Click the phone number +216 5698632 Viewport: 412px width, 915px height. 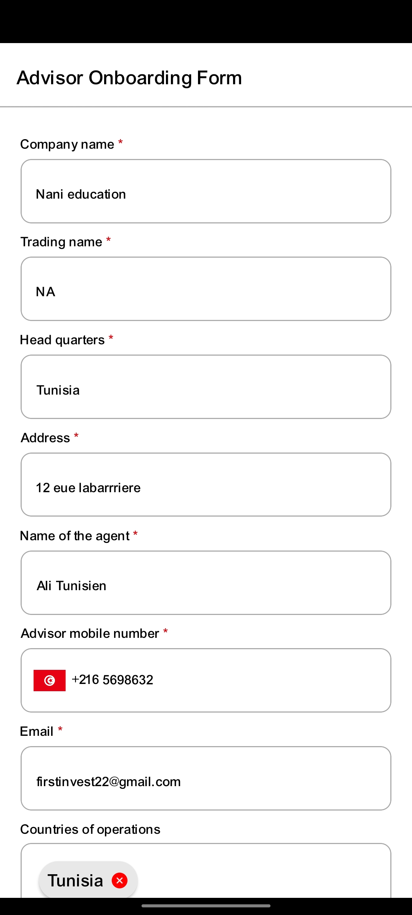click(x=113, y=680)
